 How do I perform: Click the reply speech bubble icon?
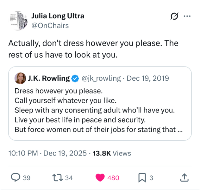tap(16, 178)
